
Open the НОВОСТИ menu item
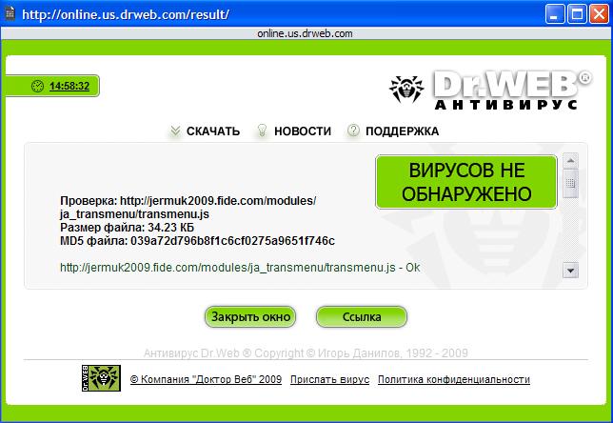click(x=302, y=131)
